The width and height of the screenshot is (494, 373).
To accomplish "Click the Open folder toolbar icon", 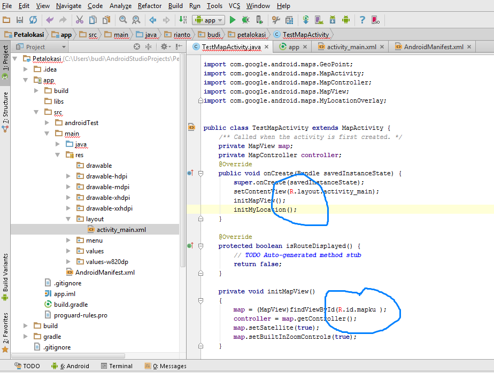I will coord(6,20).
